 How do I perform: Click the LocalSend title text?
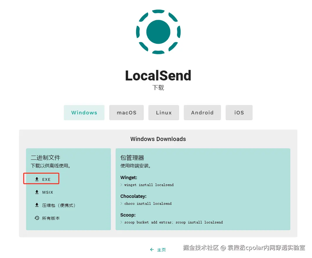158,75
